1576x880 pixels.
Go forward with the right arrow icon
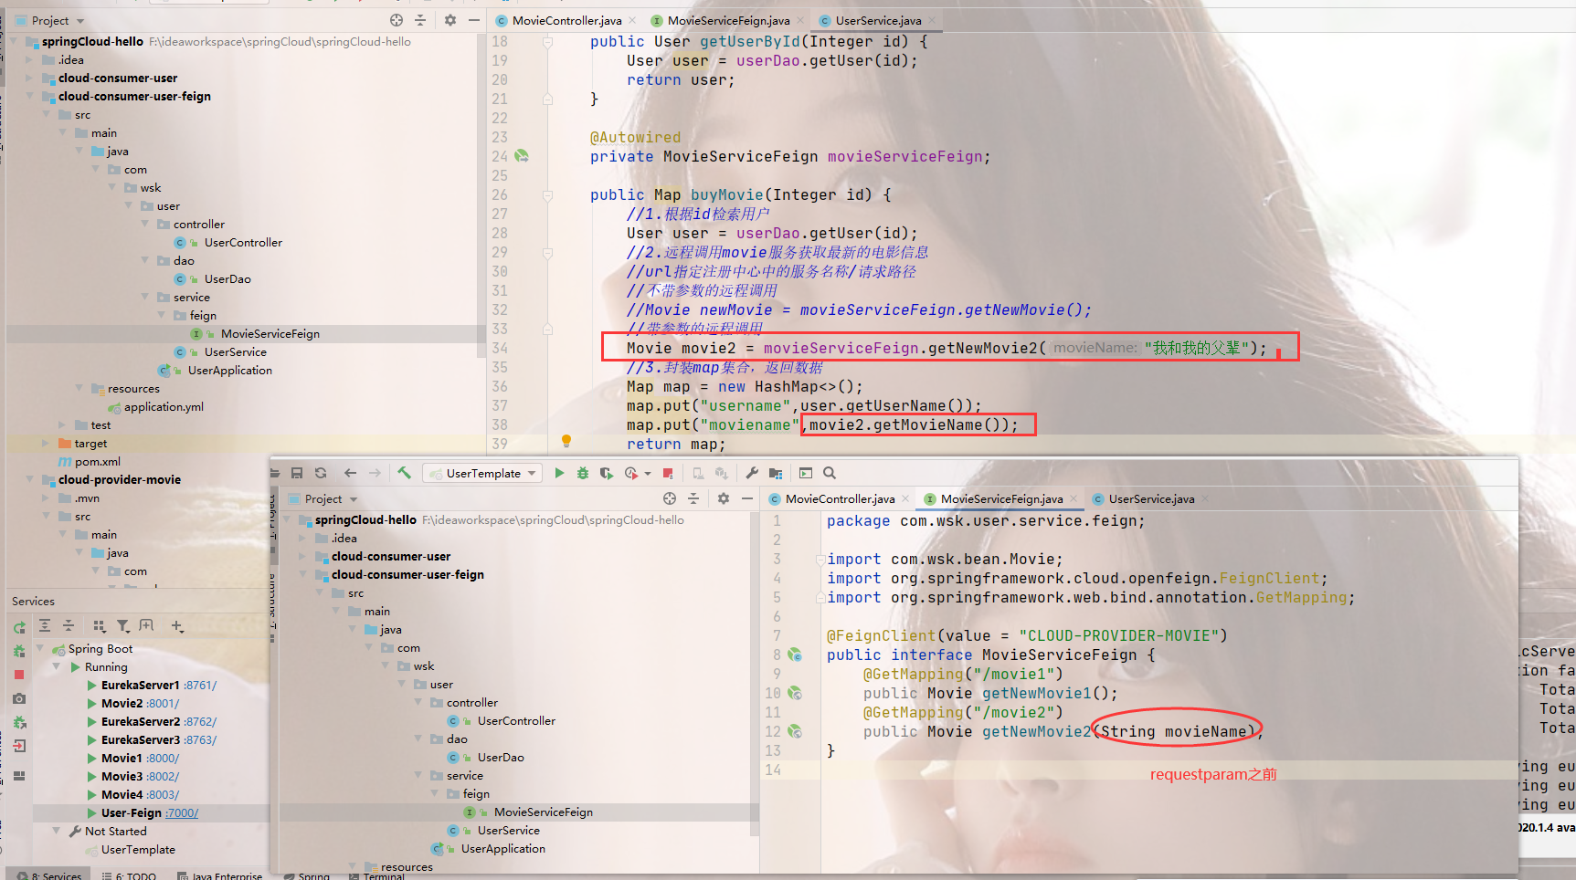[375, 473]
